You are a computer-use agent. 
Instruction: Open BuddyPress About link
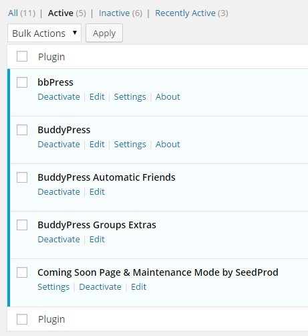168,145
